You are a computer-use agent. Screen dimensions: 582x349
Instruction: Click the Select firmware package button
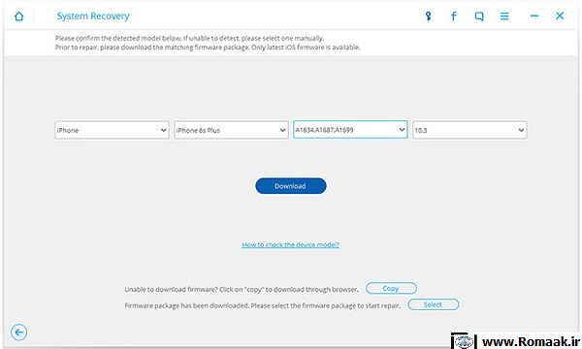coord(434,304)
